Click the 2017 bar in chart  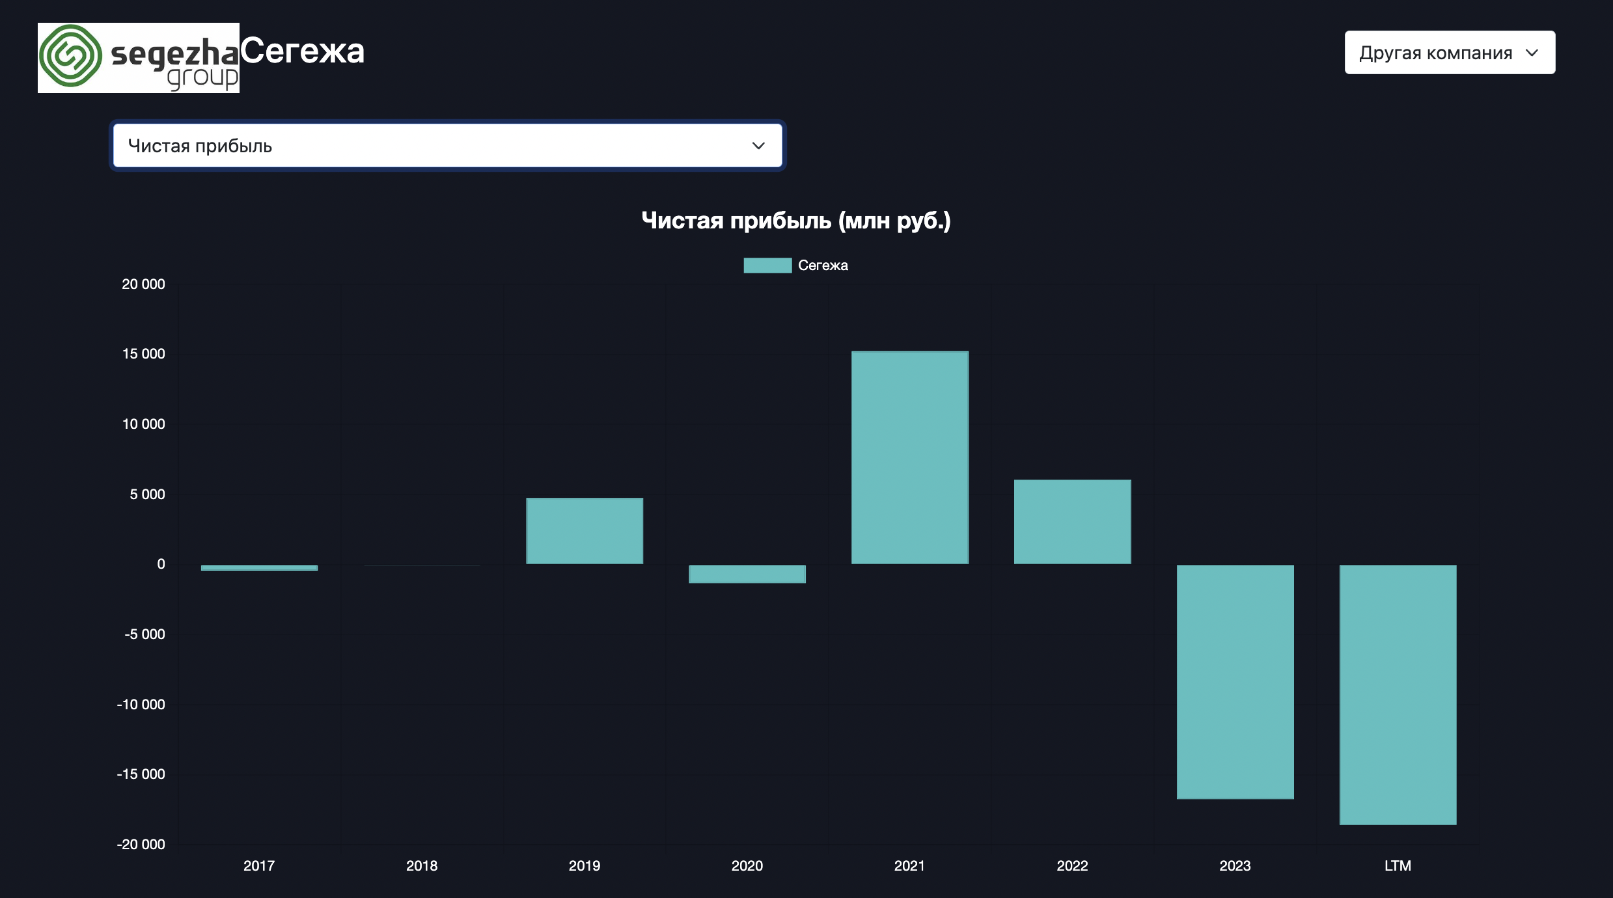coord(259,567)
